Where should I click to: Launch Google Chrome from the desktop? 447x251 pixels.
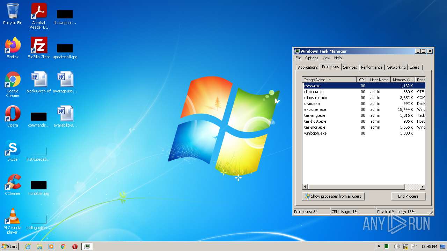point(13,84)
